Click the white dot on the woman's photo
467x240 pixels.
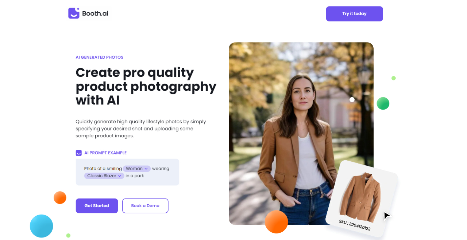tap(352, 99)
